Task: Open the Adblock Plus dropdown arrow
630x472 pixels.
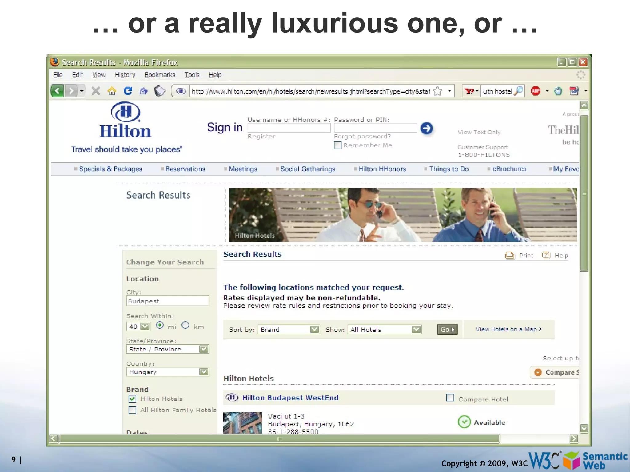Action: click(547, 91)
